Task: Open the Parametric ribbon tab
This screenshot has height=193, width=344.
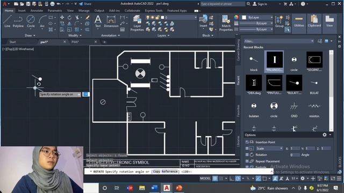Action: pos(55,11)
